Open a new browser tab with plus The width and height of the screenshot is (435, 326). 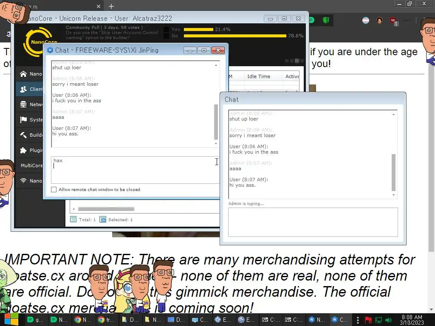coord(111,6)
